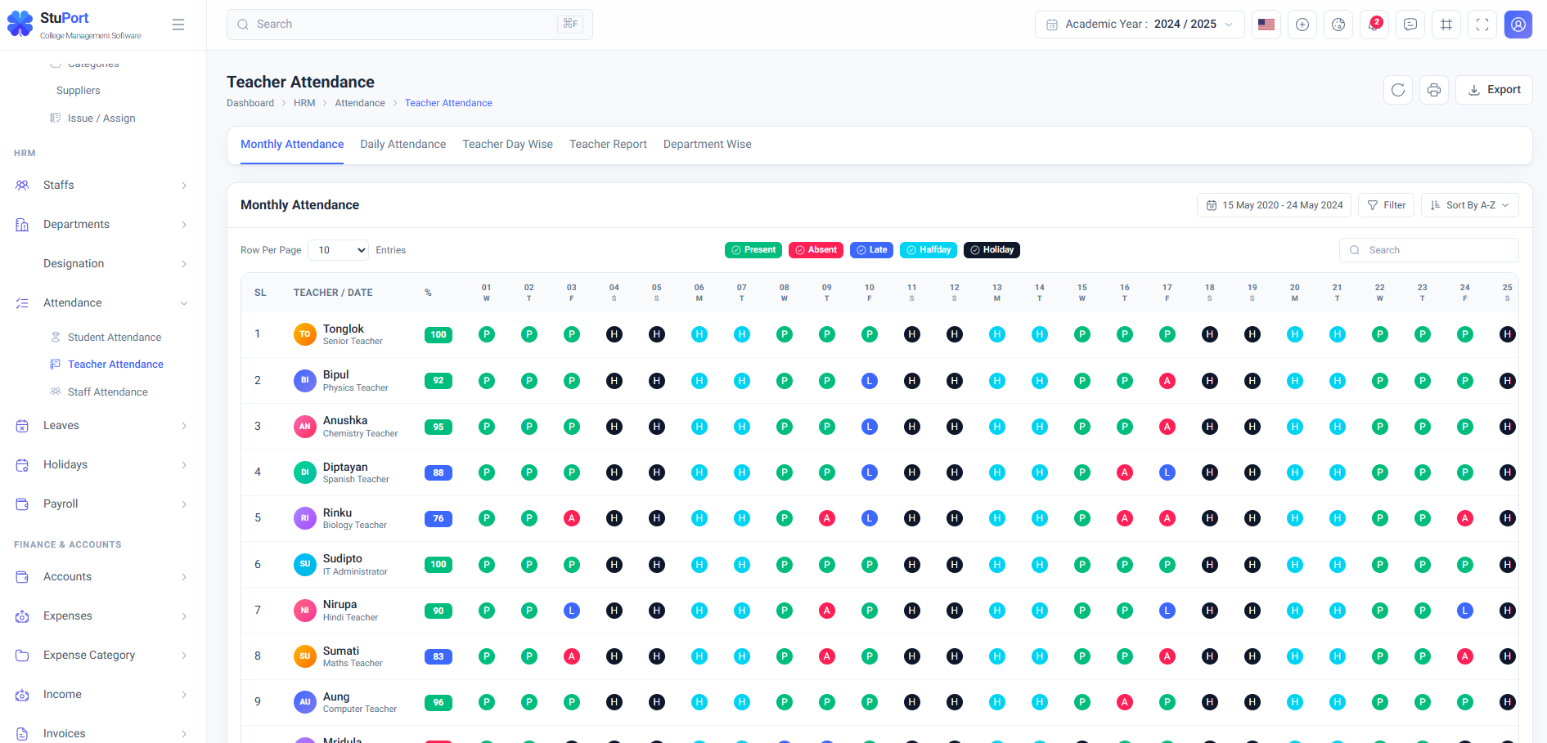Click the Holidays sidebar icon
Viewport: 1547px width, 743px height.
pos(22,465)
